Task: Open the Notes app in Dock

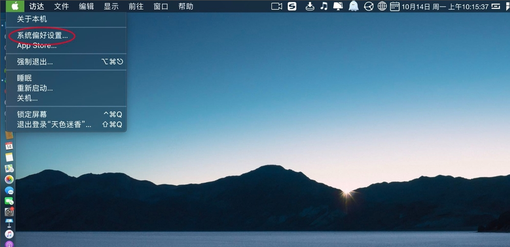Action: point(9,157)
